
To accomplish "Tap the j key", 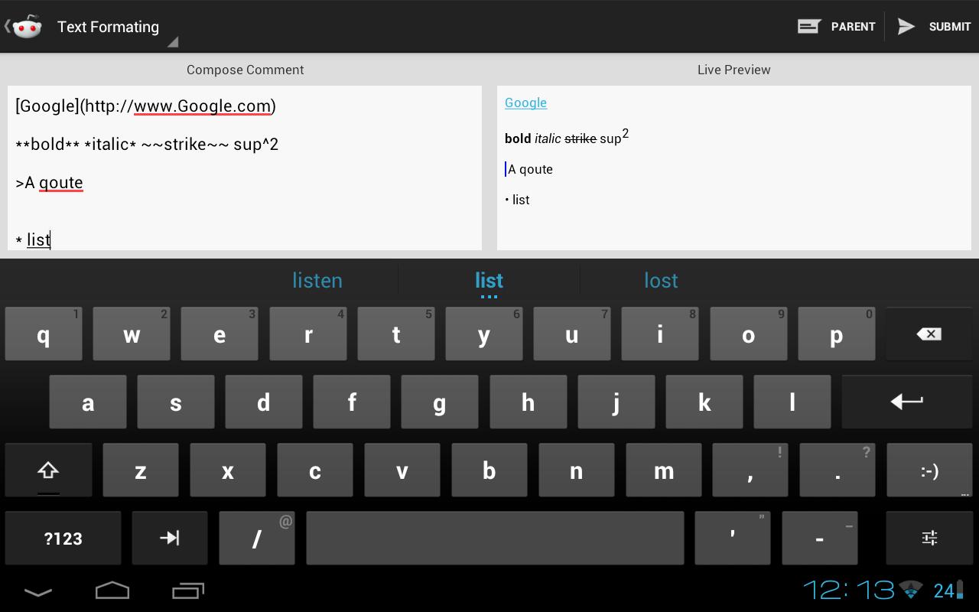I will coord(616,402).
